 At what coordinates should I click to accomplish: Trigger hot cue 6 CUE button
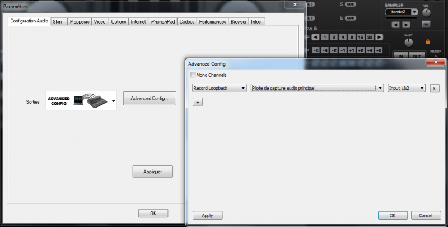[x=350, y=18]
